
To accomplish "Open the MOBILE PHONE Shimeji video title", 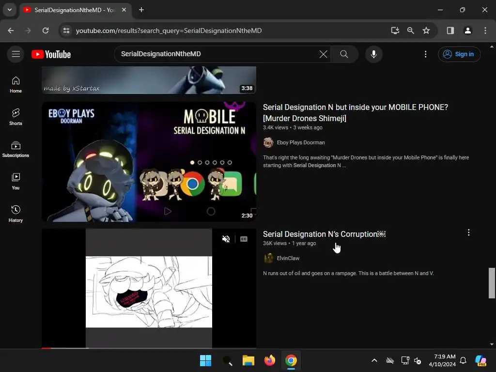I will (x=355, y=112).
